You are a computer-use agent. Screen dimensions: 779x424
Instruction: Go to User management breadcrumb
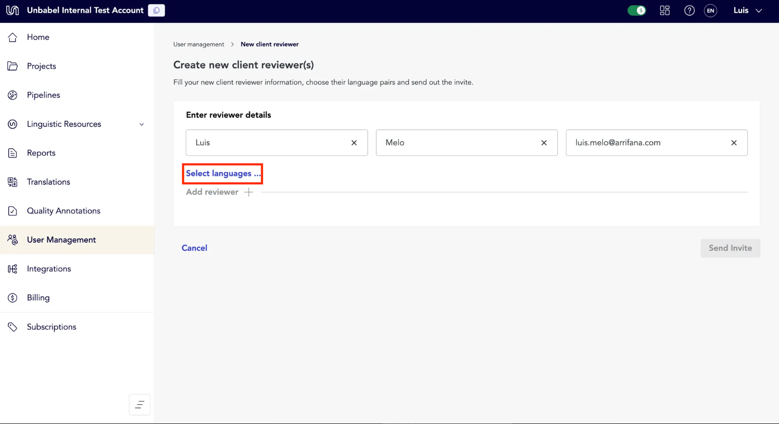(x=199, y=44)
